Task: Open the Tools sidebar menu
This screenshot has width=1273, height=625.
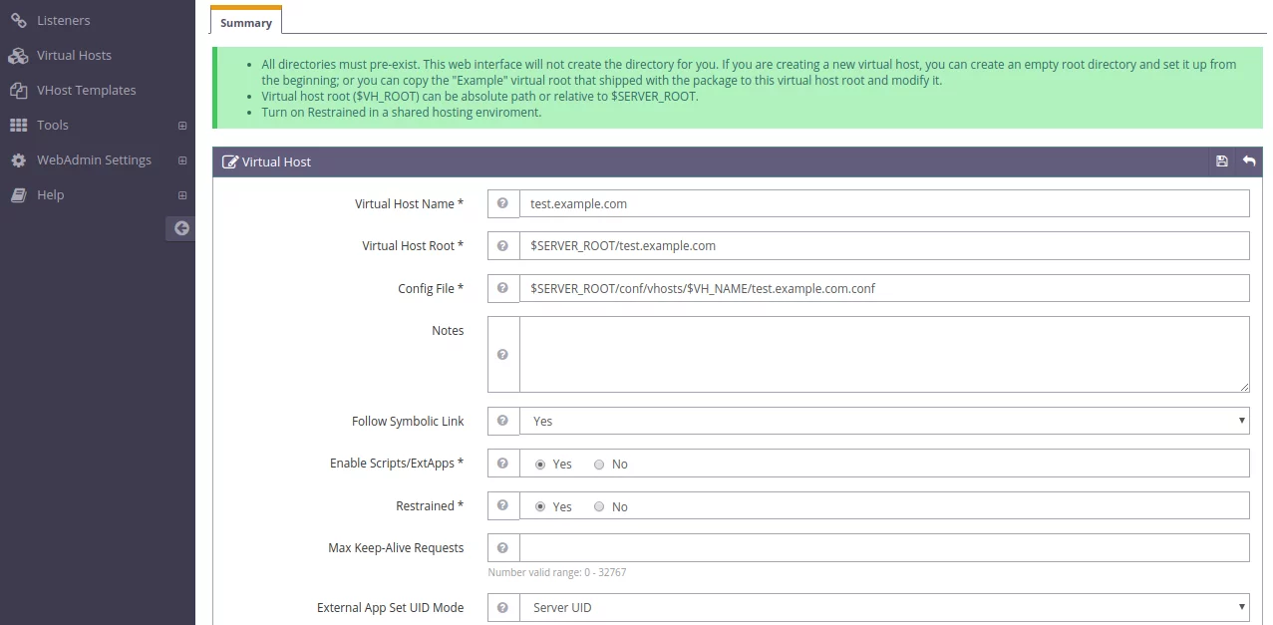Action: coord(98,125)
